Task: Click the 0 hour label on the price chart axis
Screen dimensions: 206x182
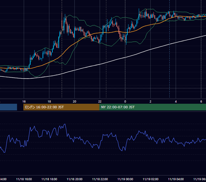Action: pos(125,102)
